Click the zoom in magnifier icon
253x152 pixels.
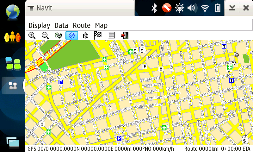click(x=32, y=35)
